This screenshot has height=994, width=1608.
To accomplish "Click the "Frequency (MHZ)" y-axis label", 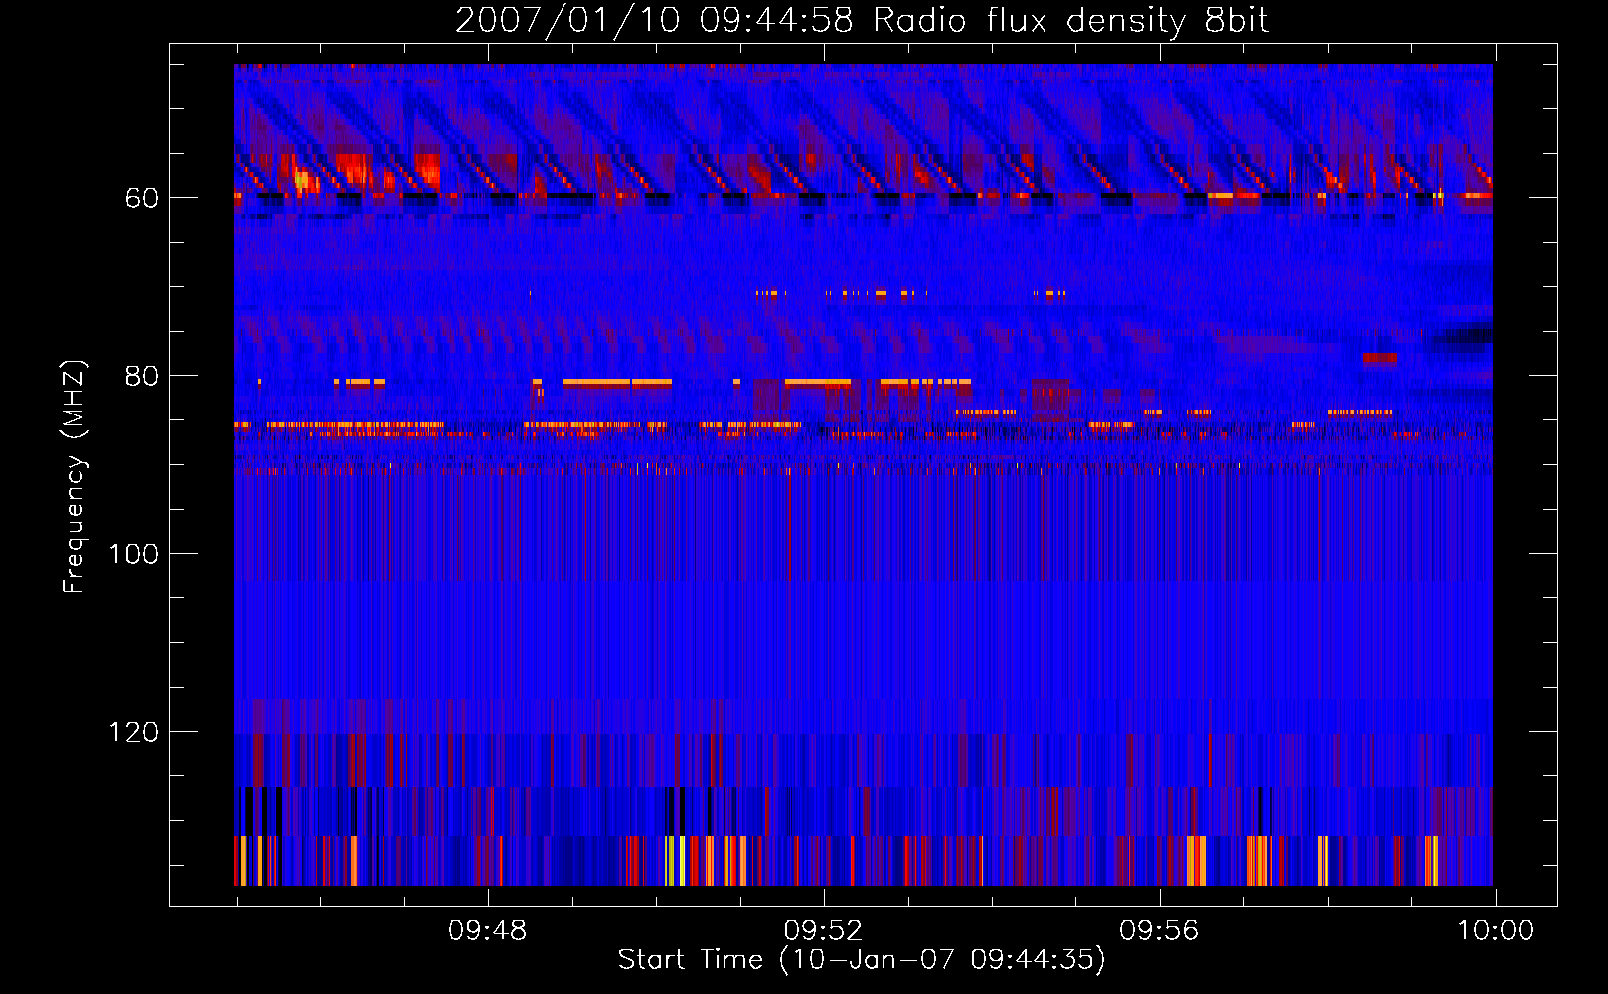I will [75, 477].
